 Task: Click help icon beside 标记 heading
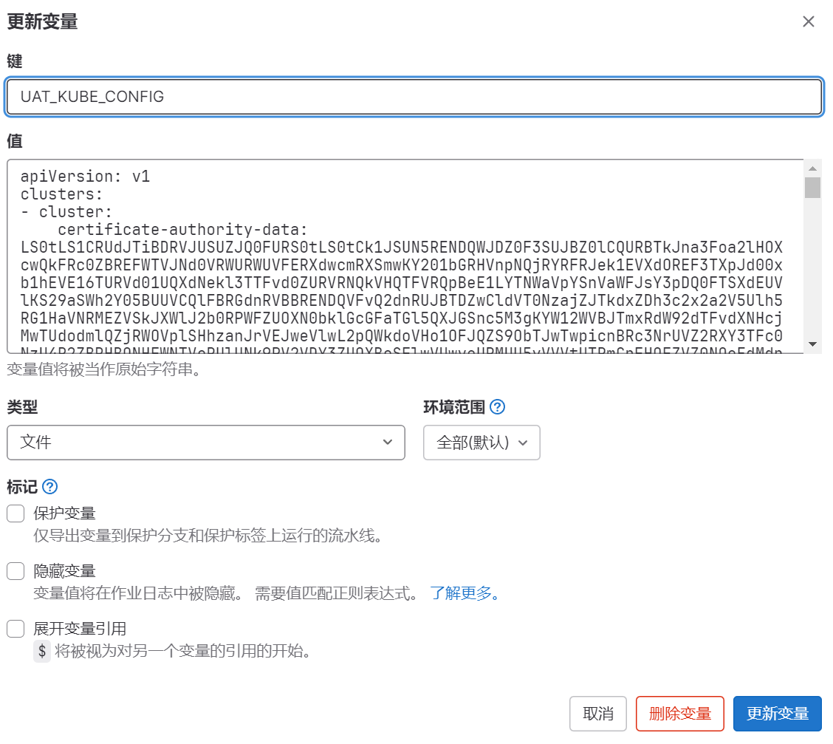(49, 487)
